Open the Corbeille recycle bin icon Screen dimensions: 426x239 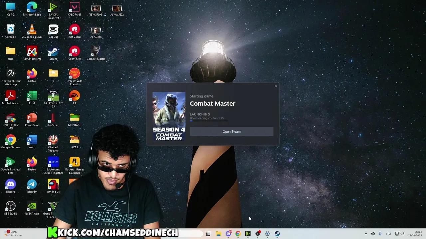coord(11,32)
